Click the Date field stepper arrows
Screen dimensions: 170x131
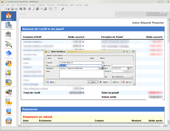pyautogui.click(x=128, y=68)
